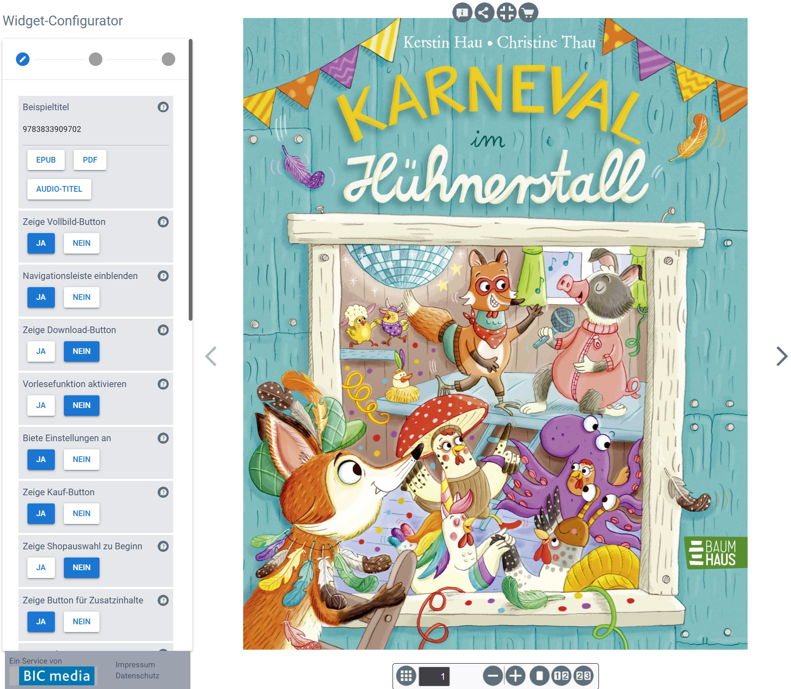Image resolution: width=791 pixels, height=689 pixels.
Task: Go to the next page arrow
Action: (782, 356)
